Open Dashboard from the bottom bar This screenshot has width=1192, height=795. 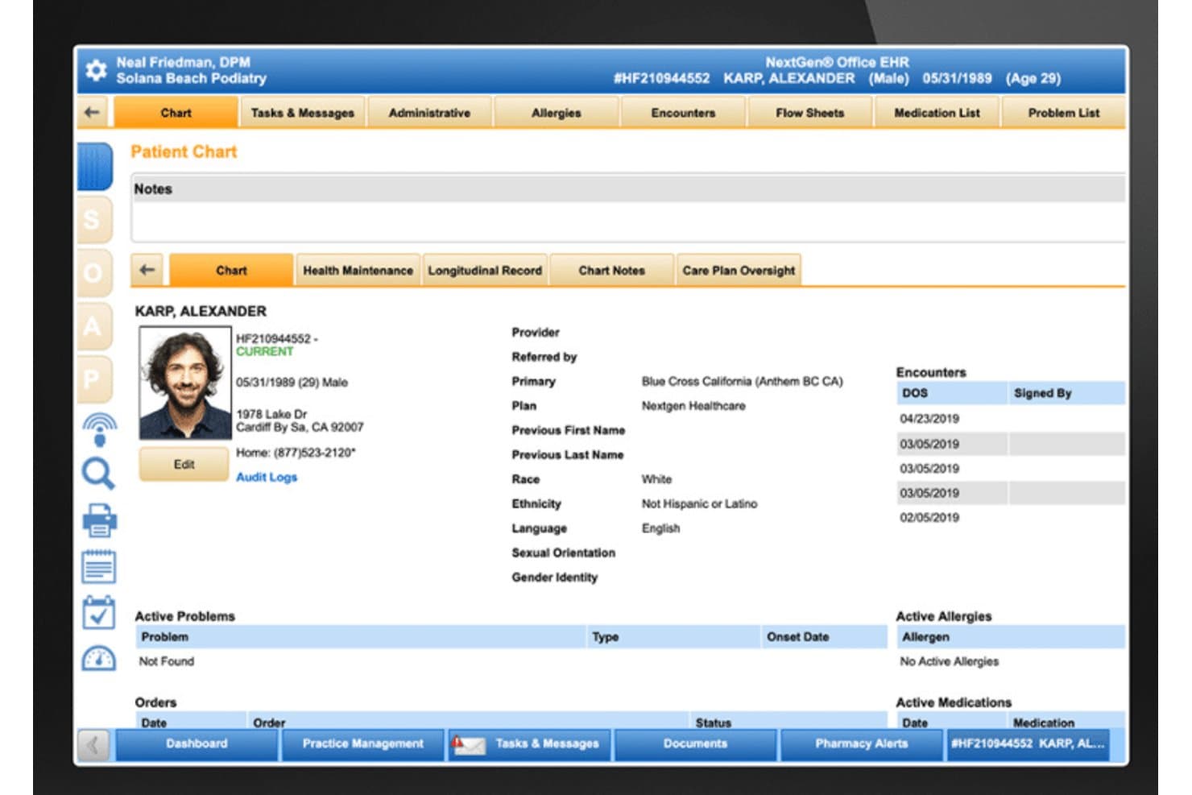[x=197, y=744]
